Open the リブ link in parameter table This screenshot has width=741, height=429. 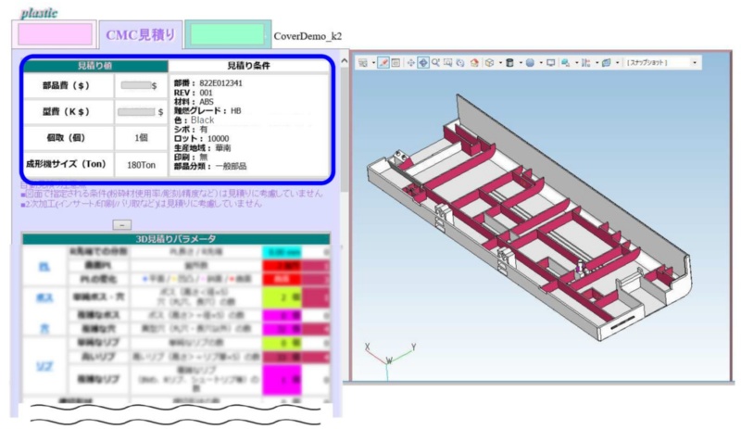44,369
